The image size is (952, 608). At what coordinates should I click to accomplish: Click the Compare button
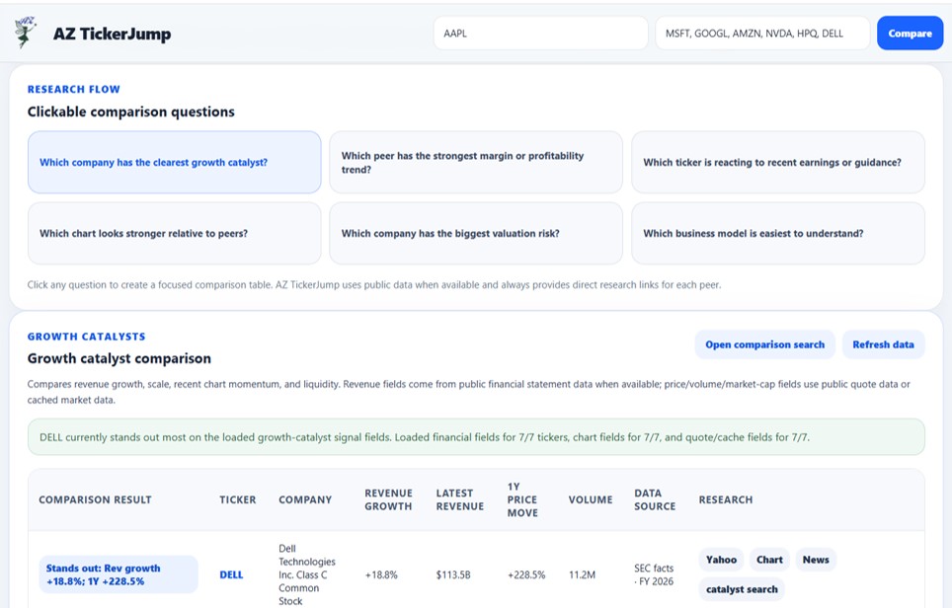[910, 34]
